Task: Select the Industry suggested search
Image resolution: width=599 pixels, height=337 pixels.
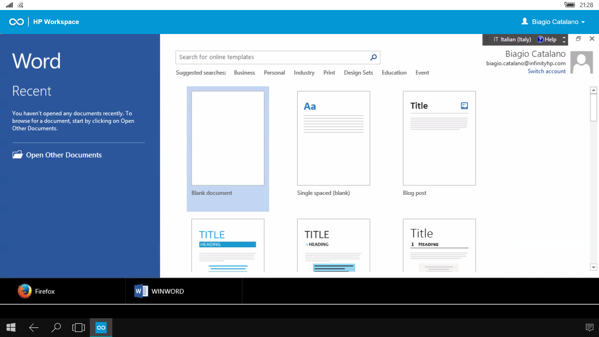Action: pyautogui.click(x=304, y=73)
